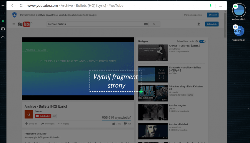Click the 'Zaloguj się' button
The height and width of the screenshot is (143, 250).
(212, 24)
